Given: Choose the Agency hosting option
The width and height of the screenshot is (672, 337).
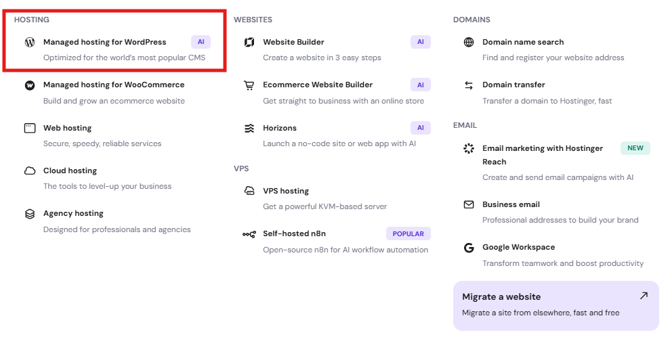Looking at the screenshot, I should click(x=73, y=214).
